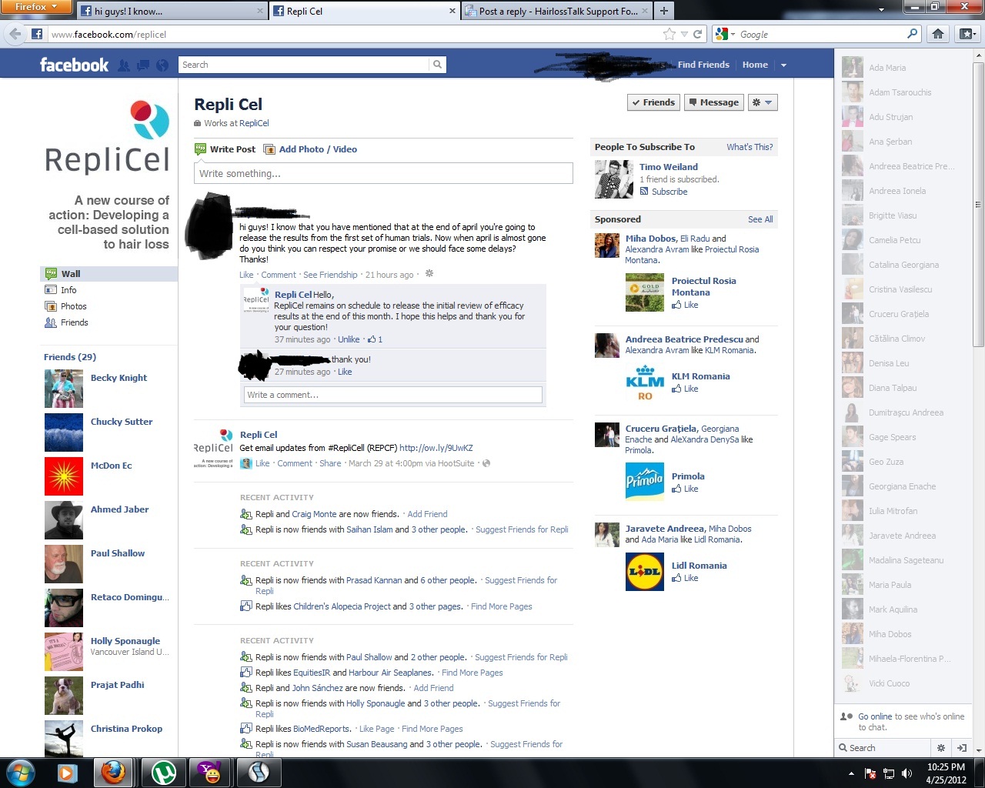Click the Message button
The image size is (985, 788).
[x=713, y=102]
